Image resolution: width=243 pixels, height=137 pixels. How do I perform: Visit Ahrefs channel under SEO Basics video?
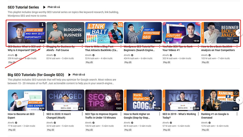11,55
